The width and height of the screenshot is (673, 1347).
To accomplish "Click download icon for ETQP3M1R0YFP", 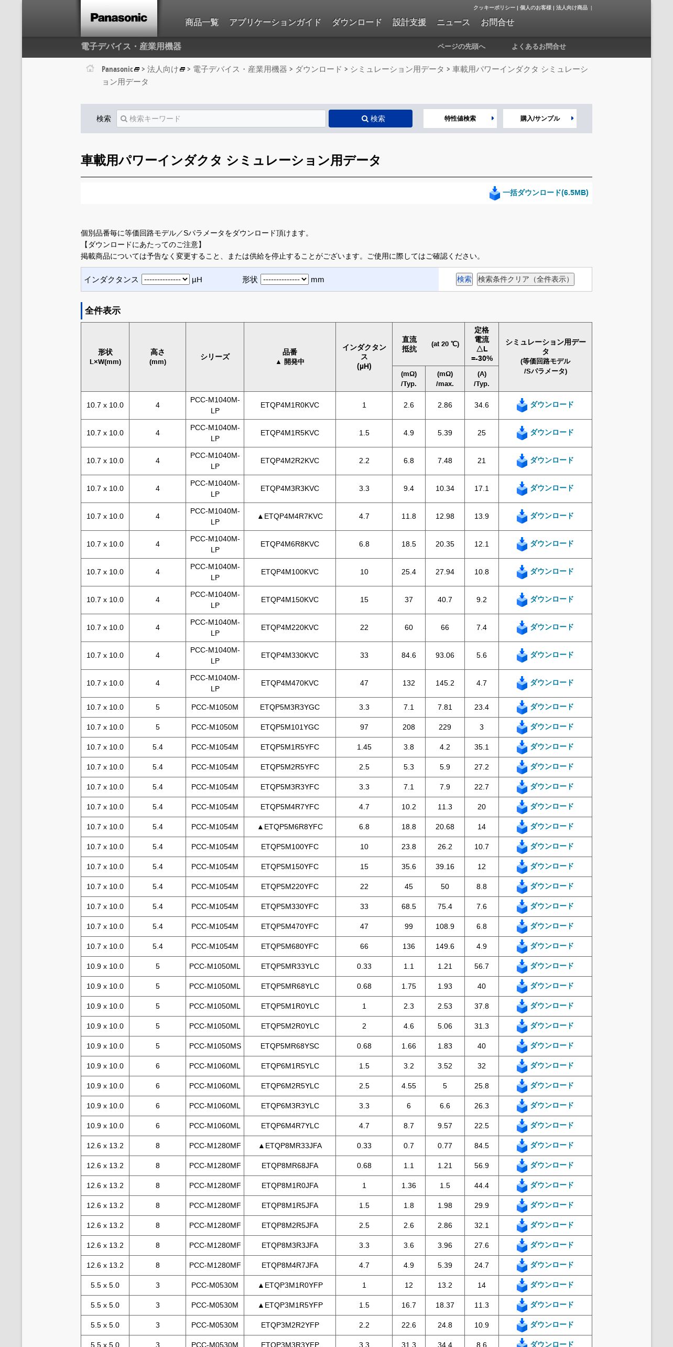I will pos(522,1285).
